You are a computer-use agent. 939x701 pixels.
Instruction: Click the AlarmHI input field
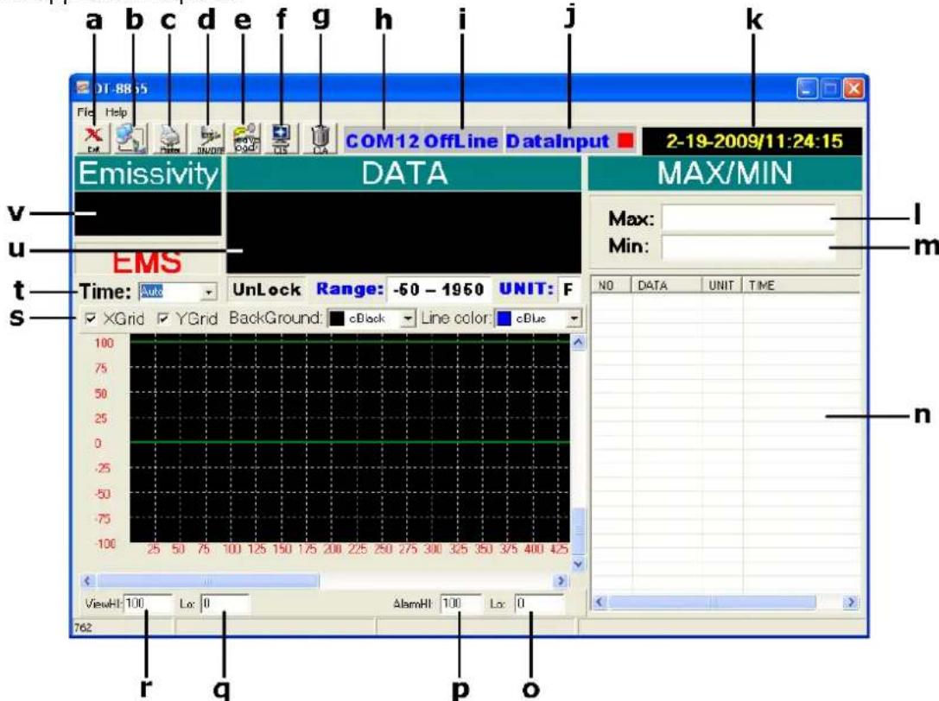point(461,603)
